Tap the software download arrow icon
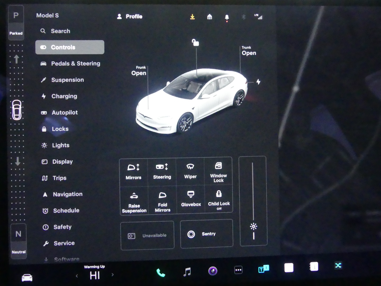 [x=192, y=17]
